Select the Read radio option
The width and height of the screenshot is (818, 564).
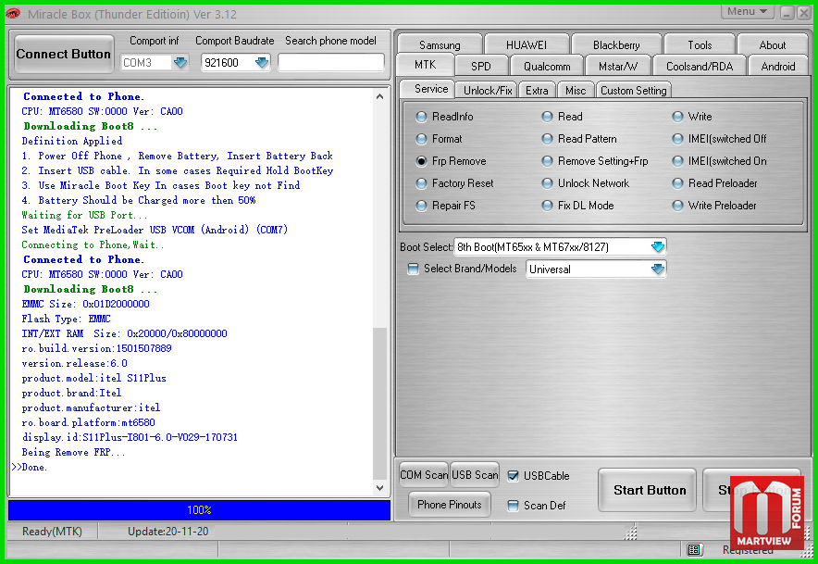547,117
